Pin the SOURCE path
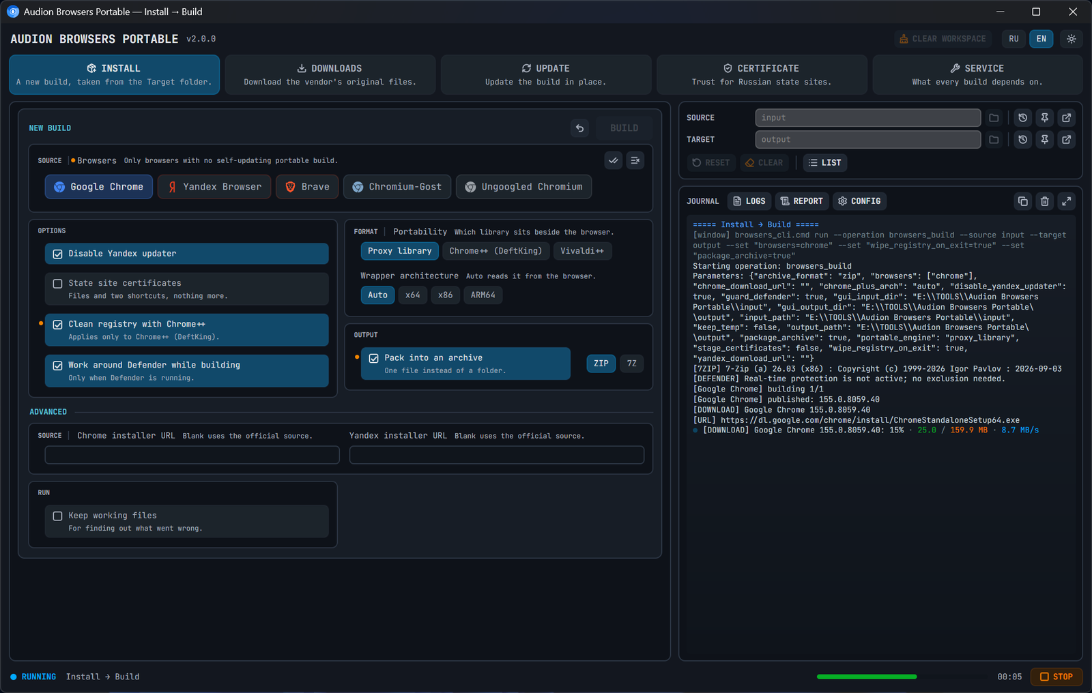 pyautogui.click(x=1044, y=118)
